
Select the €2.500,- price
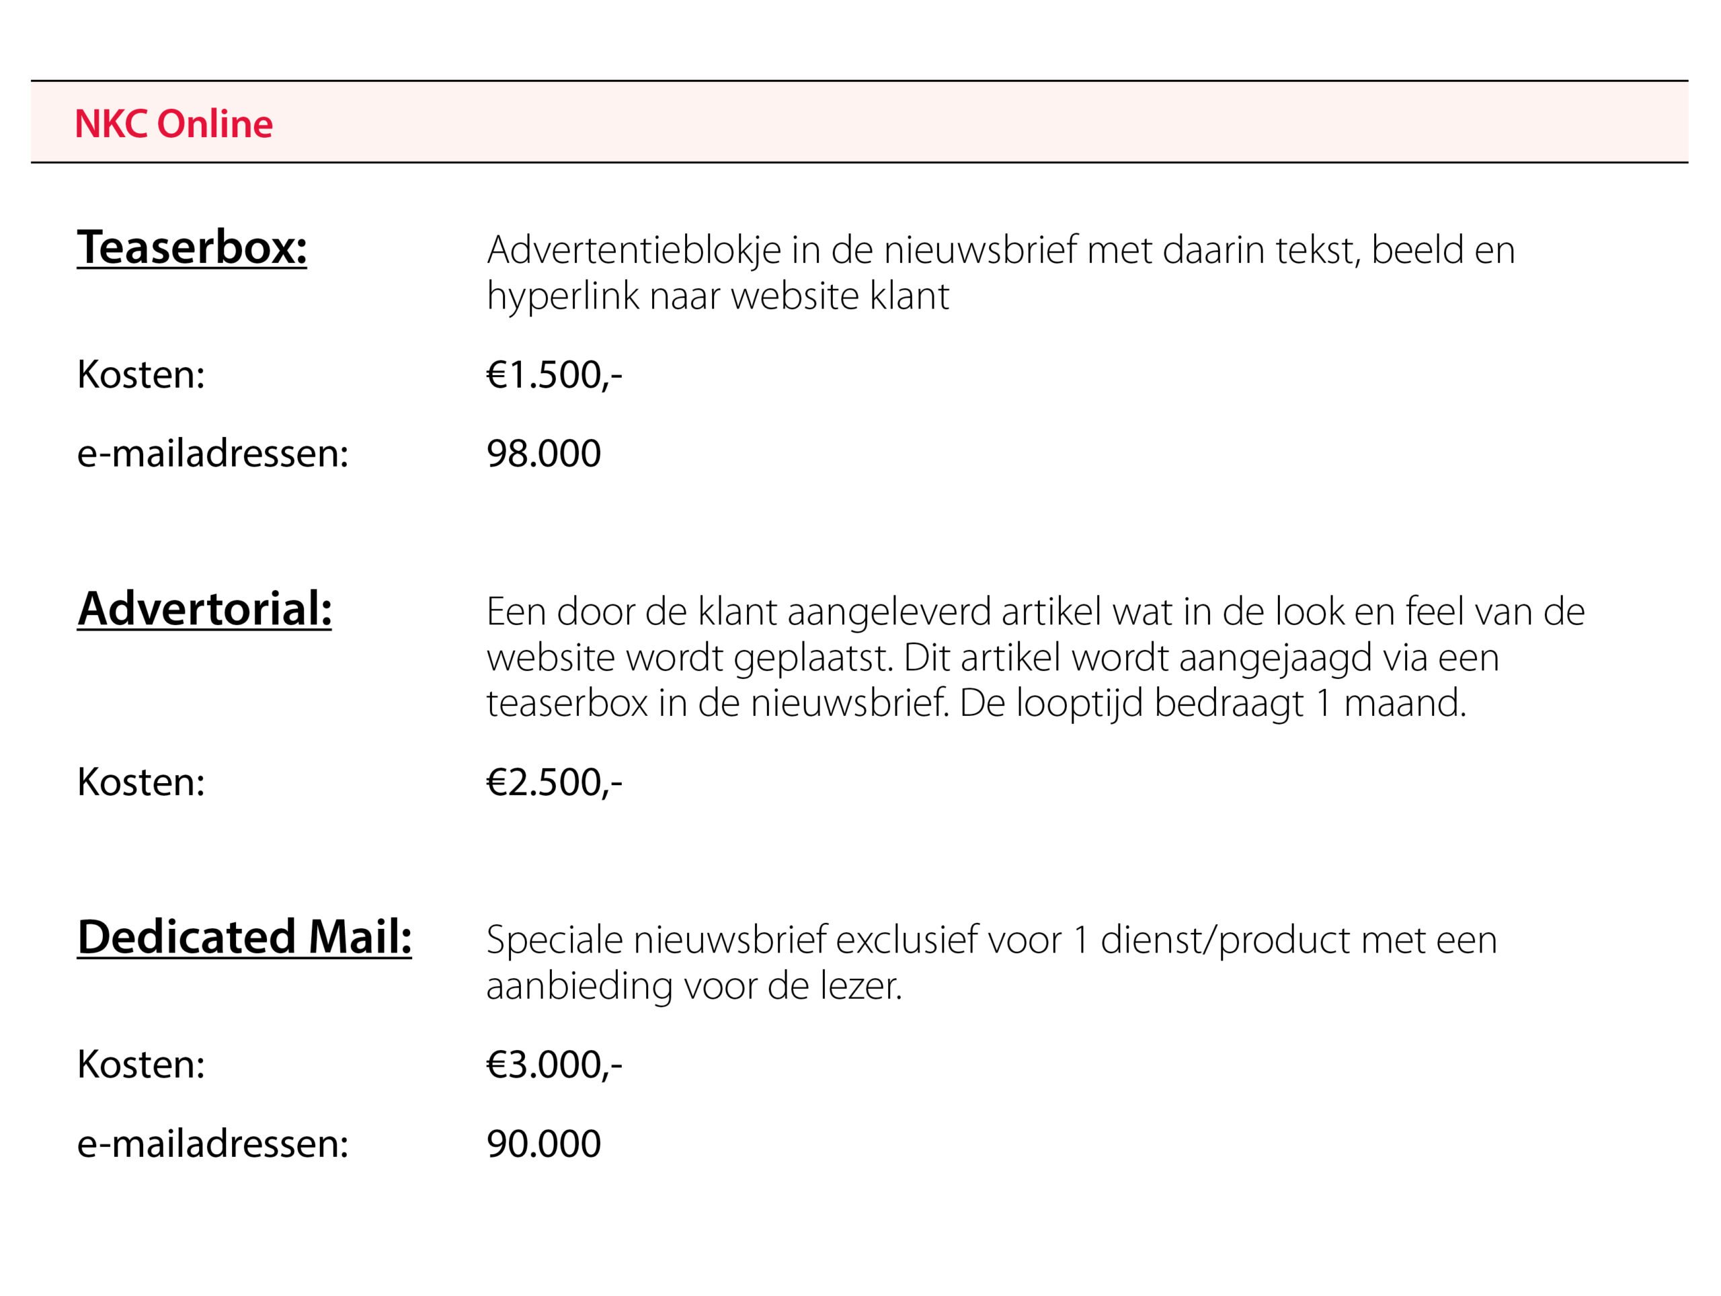(554, 782)
